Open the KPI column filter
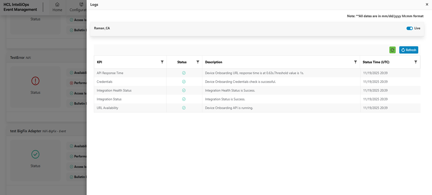 (162, 62)
